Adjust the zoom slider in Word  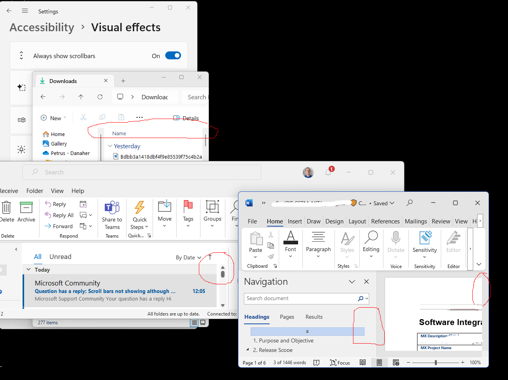click(435, 362)
